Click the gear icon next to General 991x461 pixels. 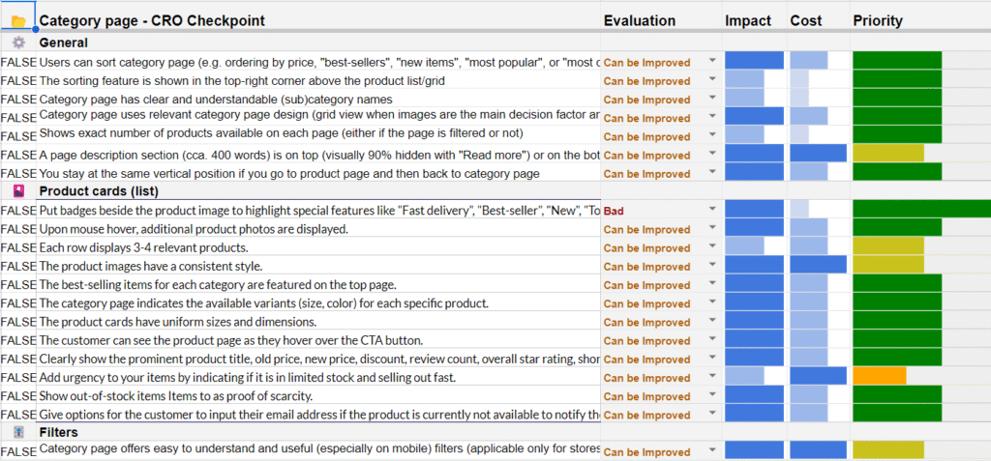click(18, 43)
